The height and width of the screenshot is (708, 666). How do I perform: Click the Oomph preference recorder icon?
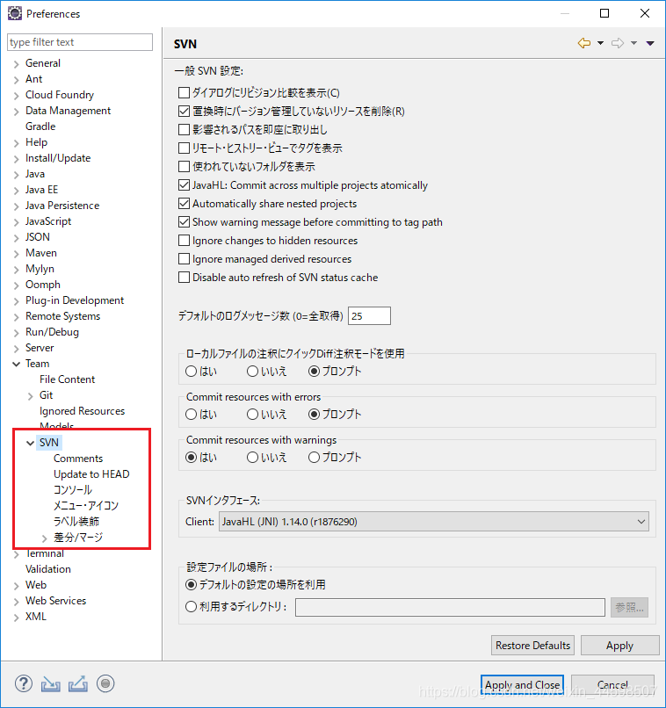coord(105,683)
